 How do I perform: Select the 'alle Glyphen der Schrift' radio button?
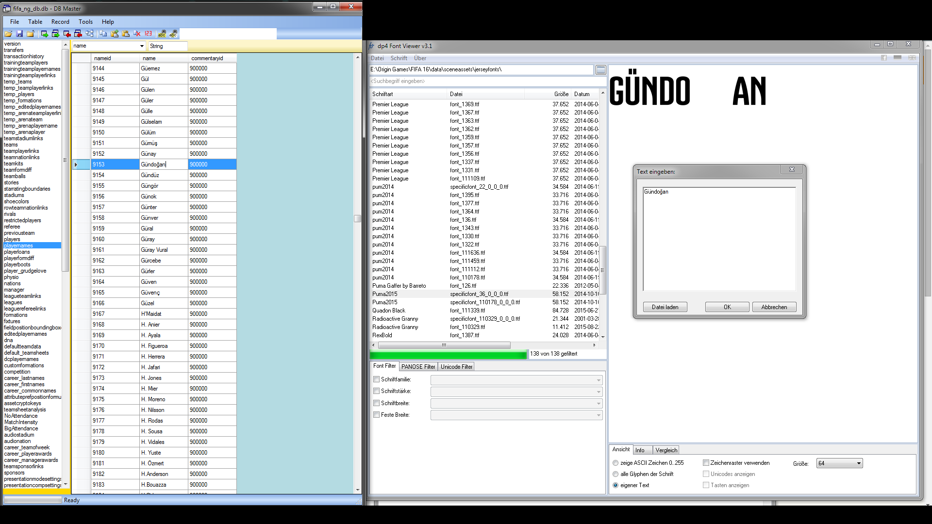(x=616, y=474)
